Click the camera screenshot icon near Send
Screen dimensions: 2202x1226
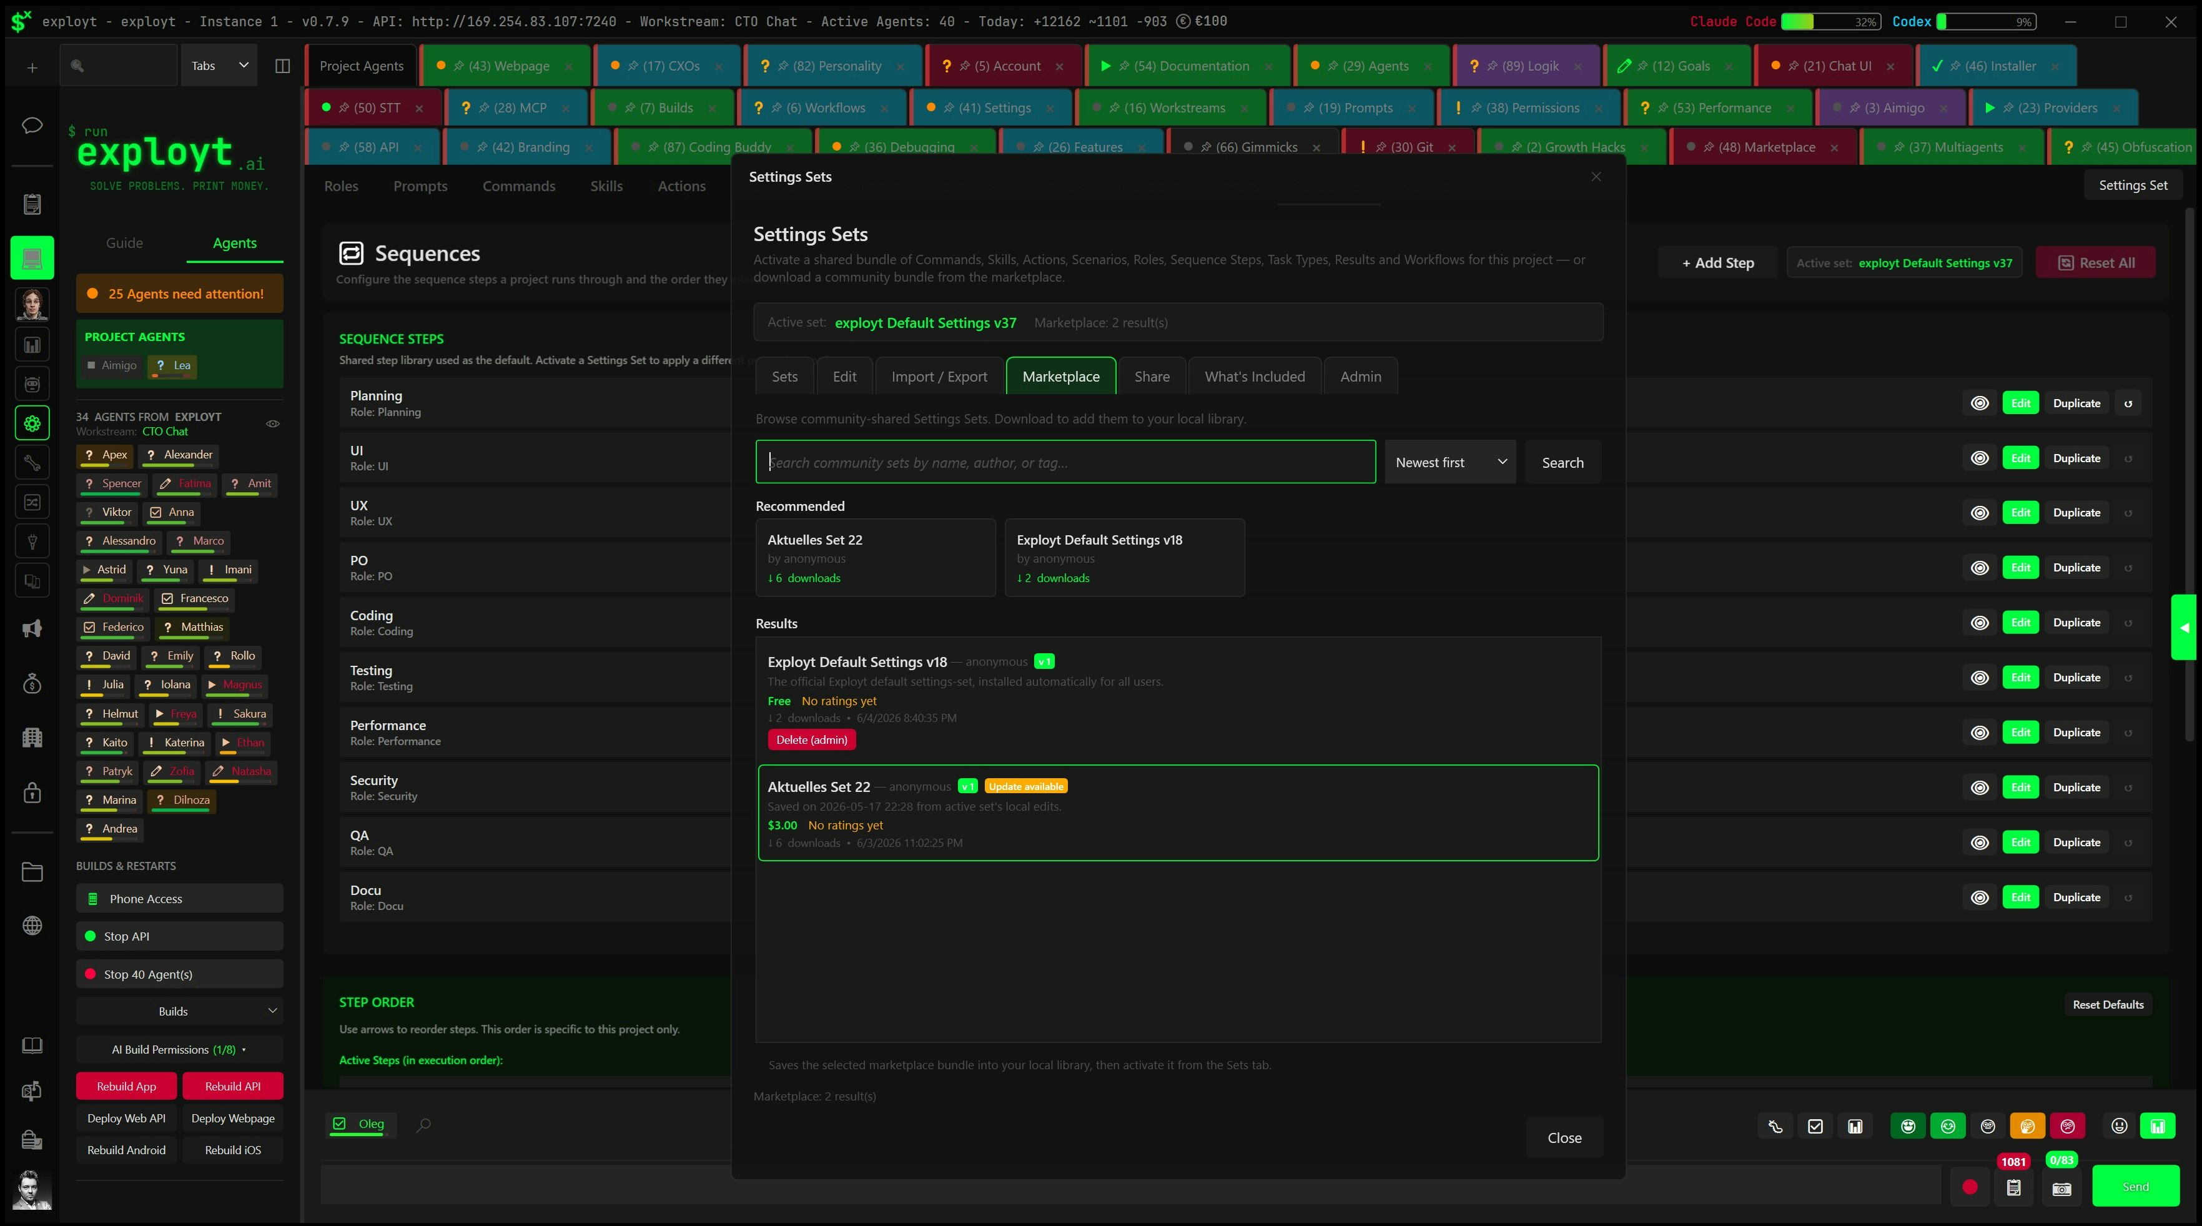pos(2062,1189)
